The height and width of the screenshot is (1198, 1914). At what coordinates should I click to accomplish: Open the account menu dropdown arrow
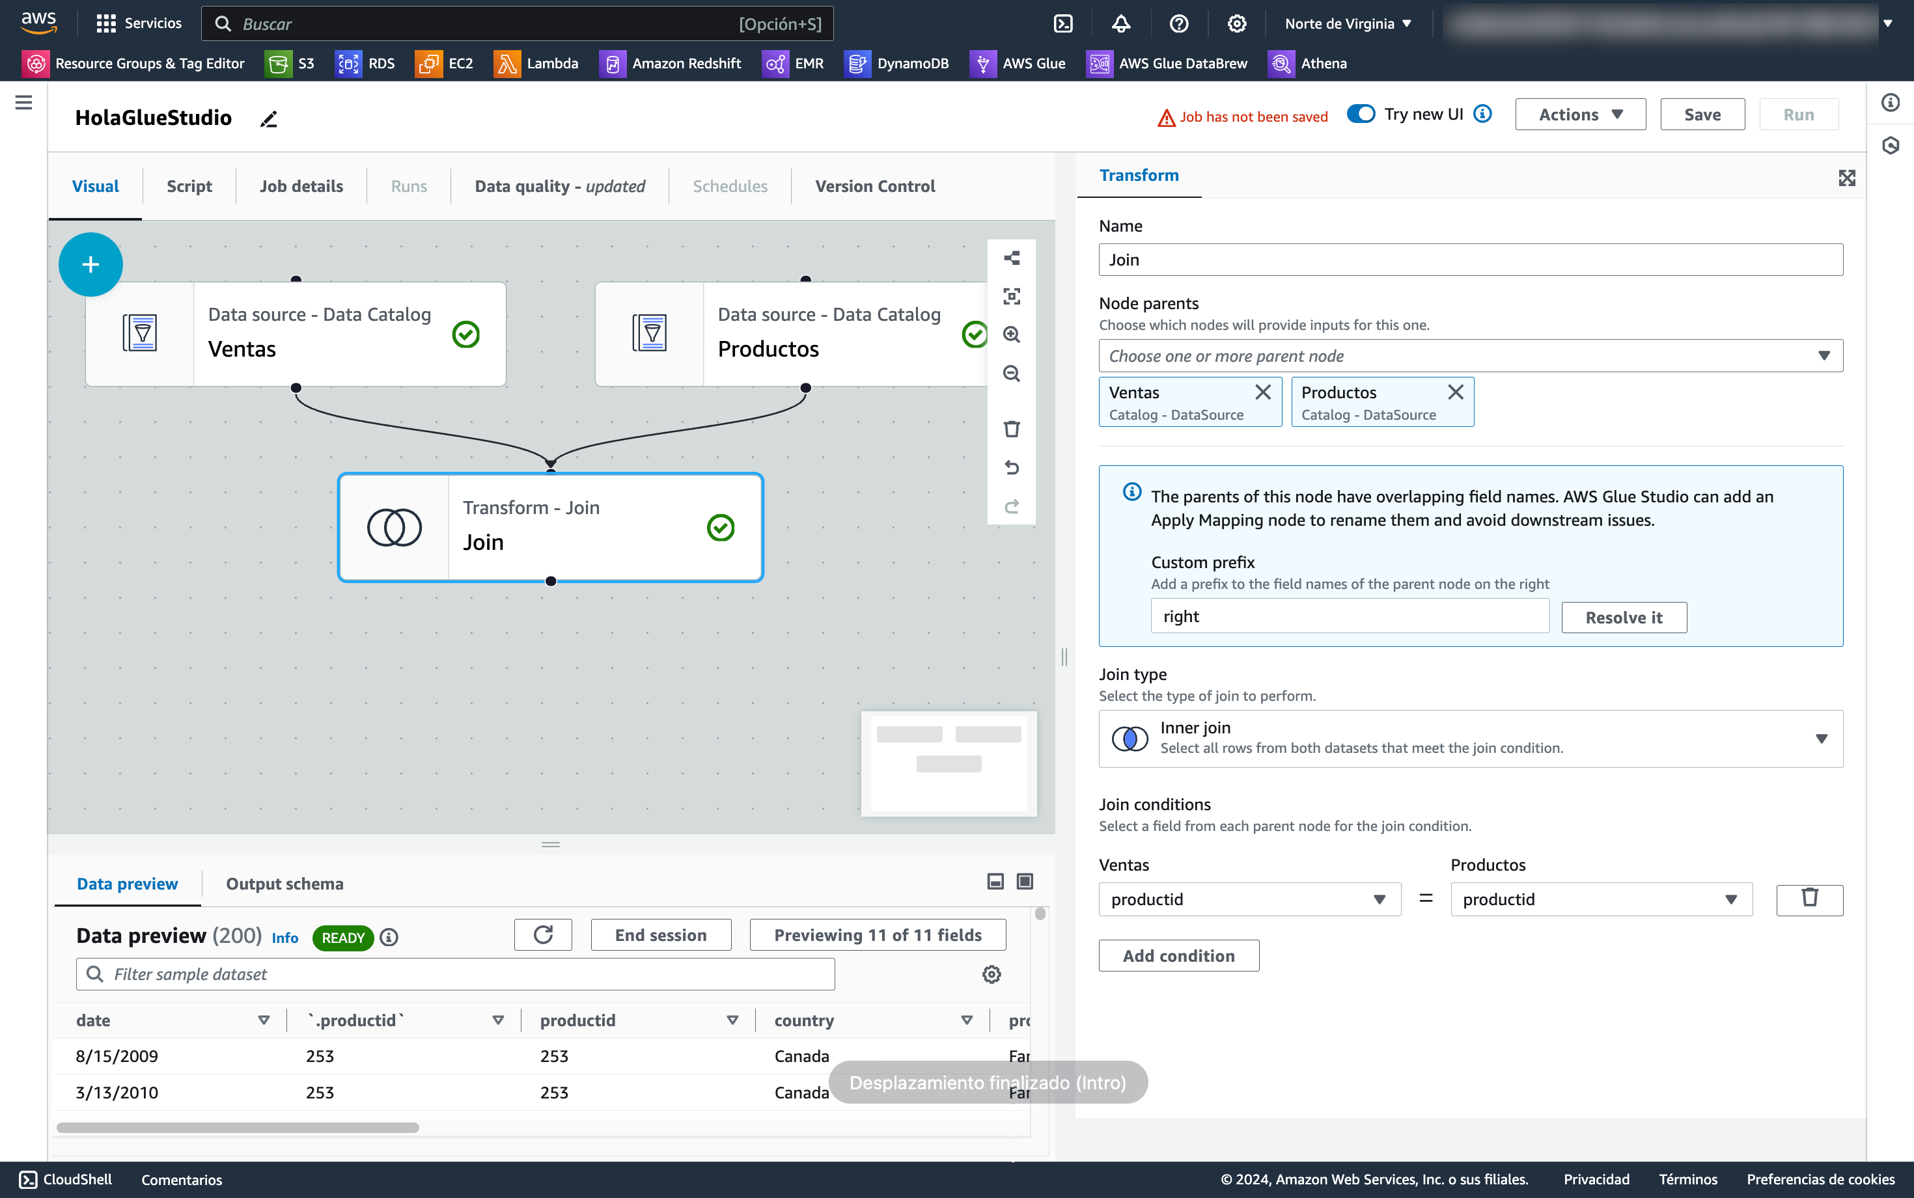pos(1888,24)
